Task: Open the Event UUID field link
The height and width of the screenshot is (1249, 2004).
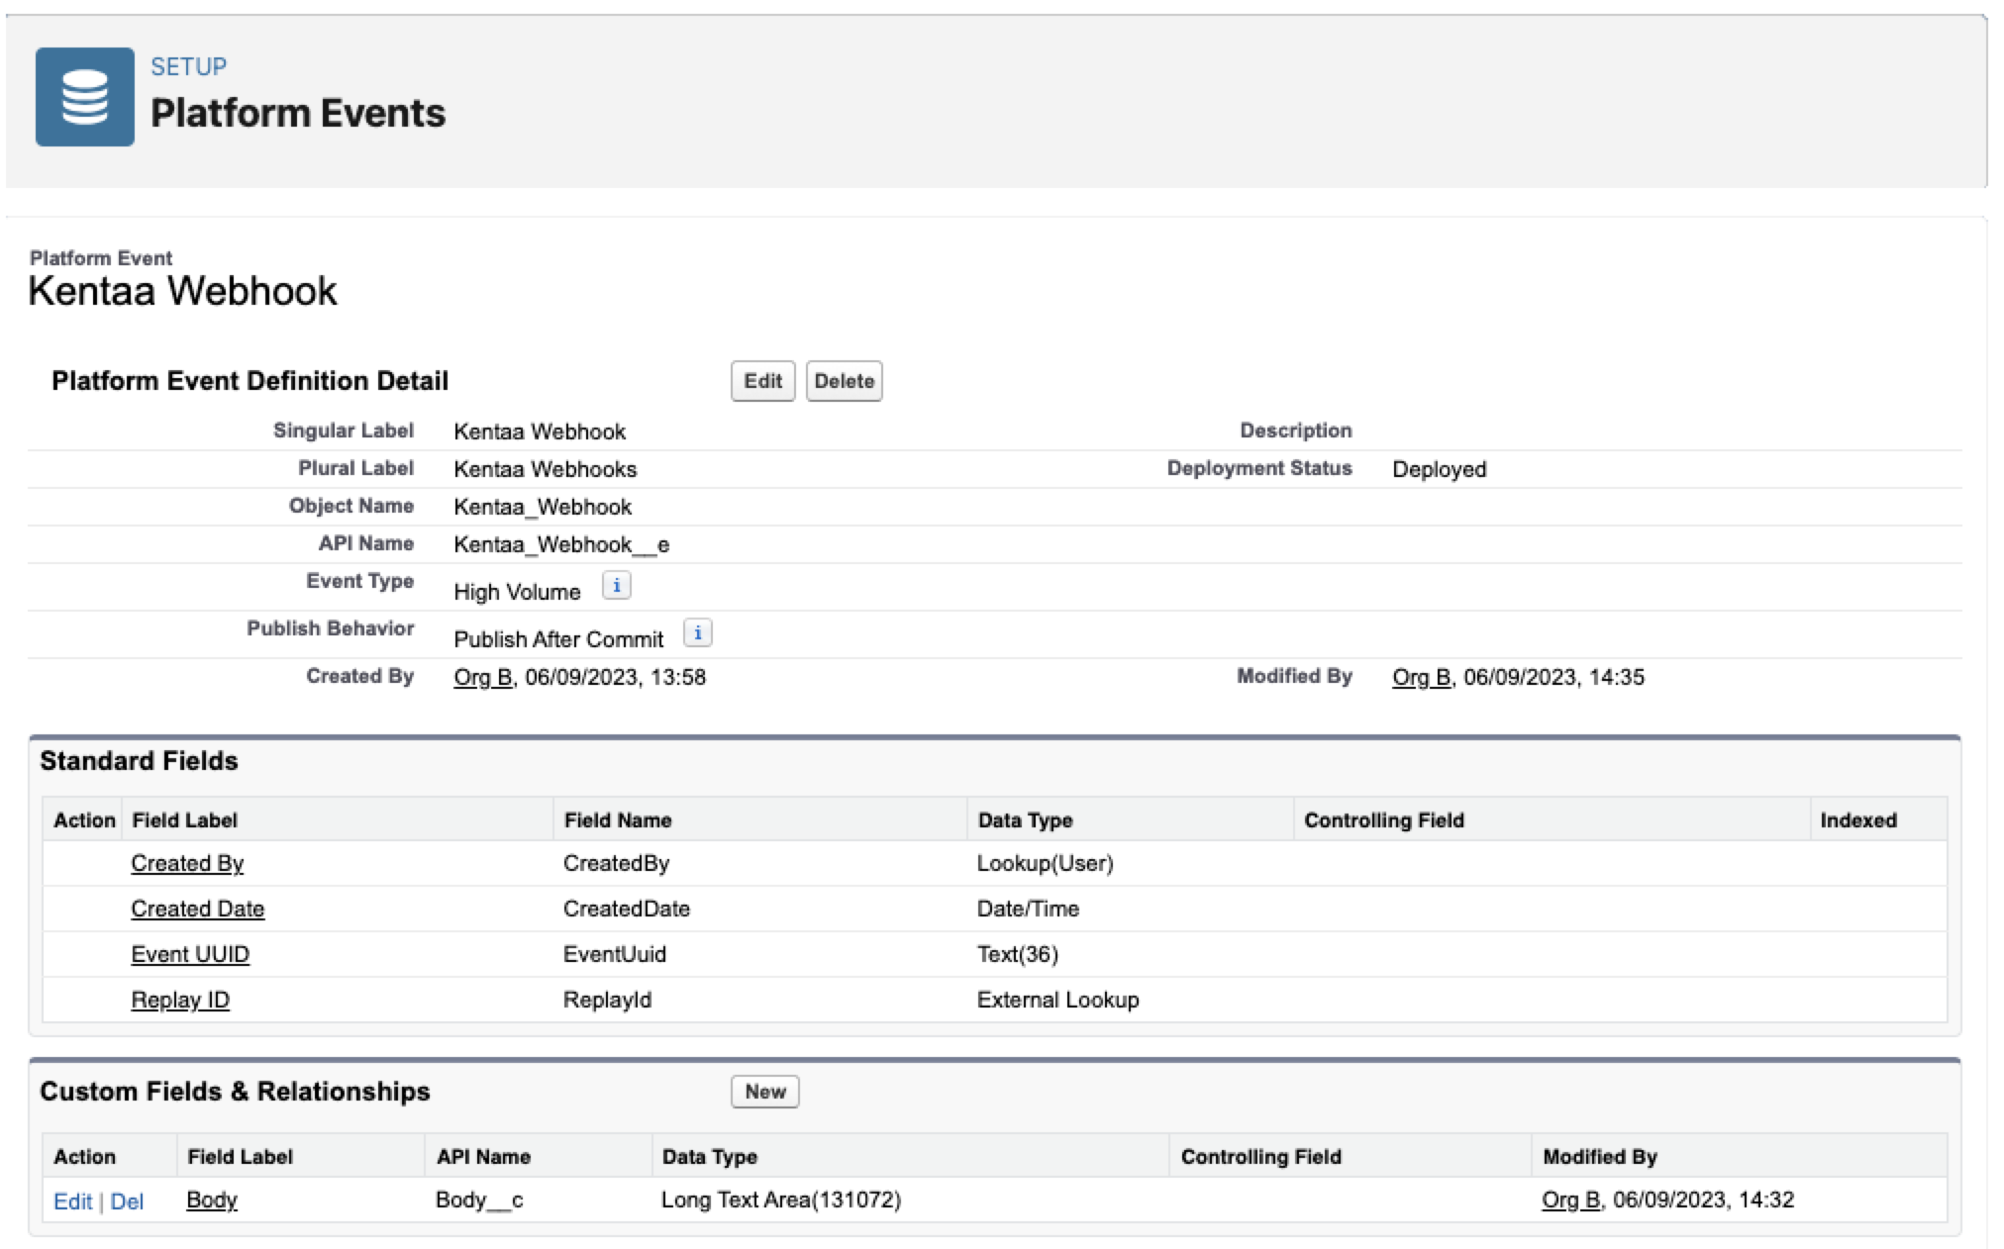Action: [x=190, y=954]
